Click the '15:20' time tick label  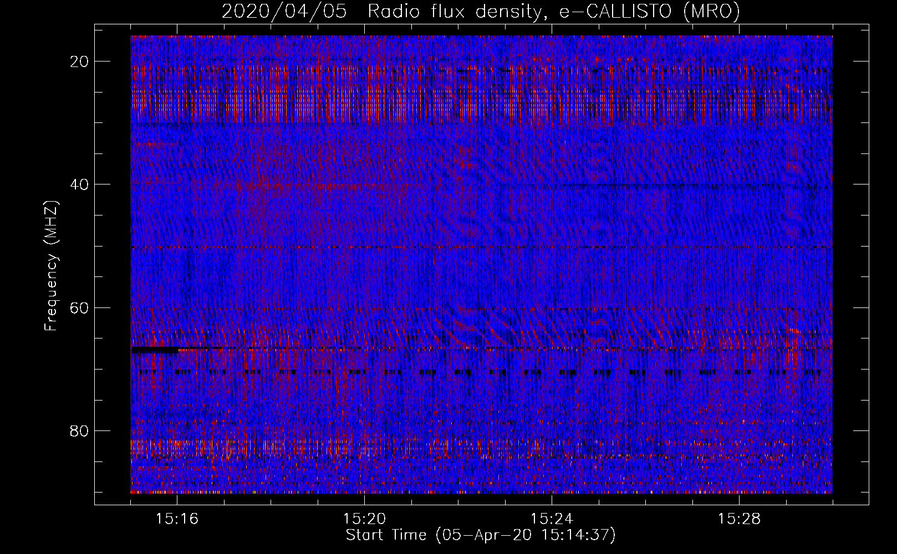[x=364, y=519]
